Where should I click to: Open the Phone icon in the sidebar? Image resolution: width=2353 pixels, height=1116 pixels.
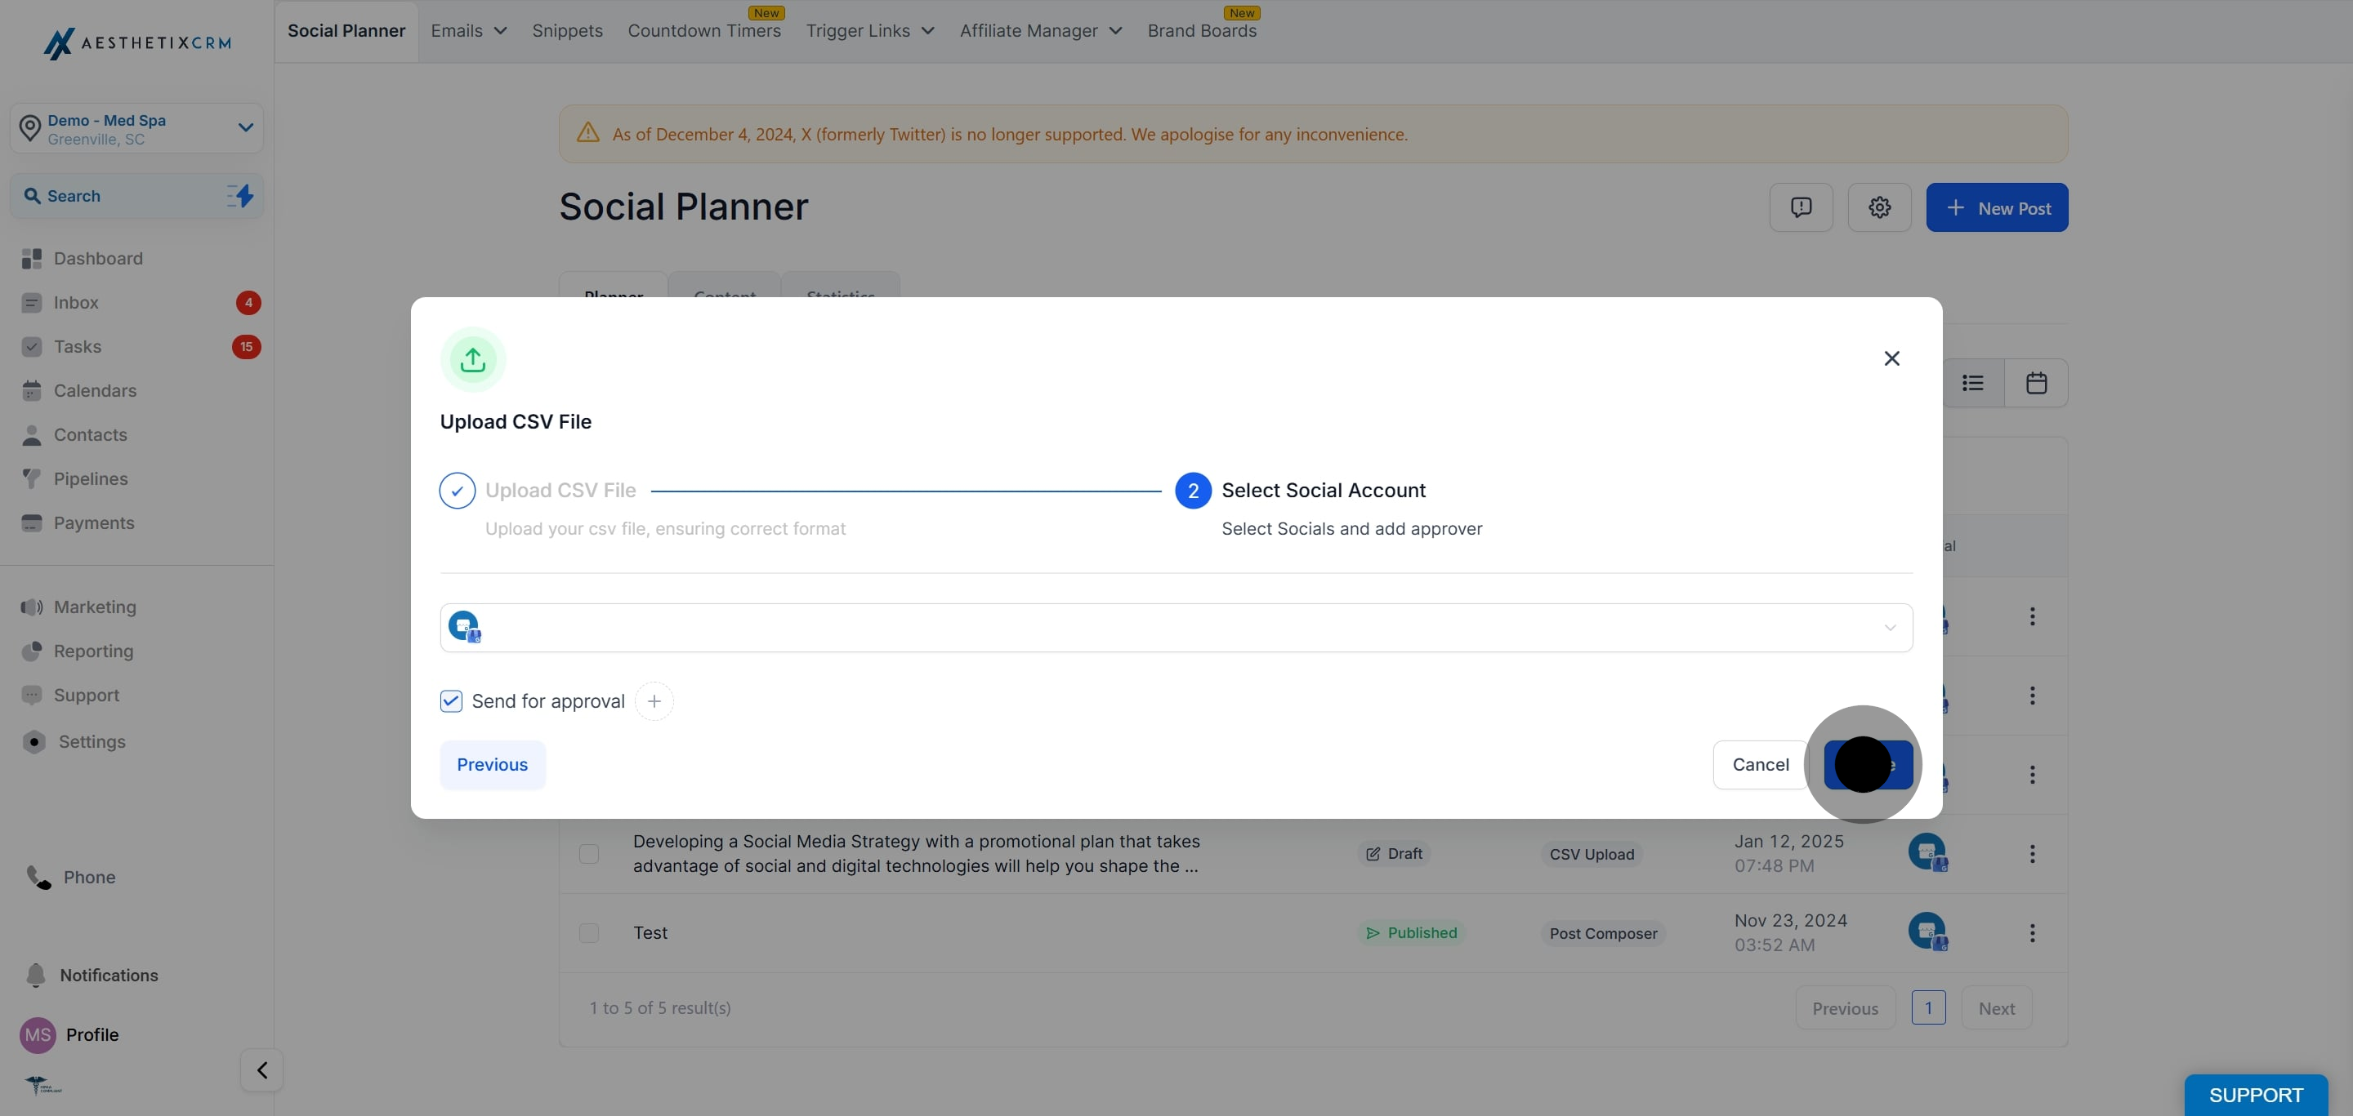(38, 877)
